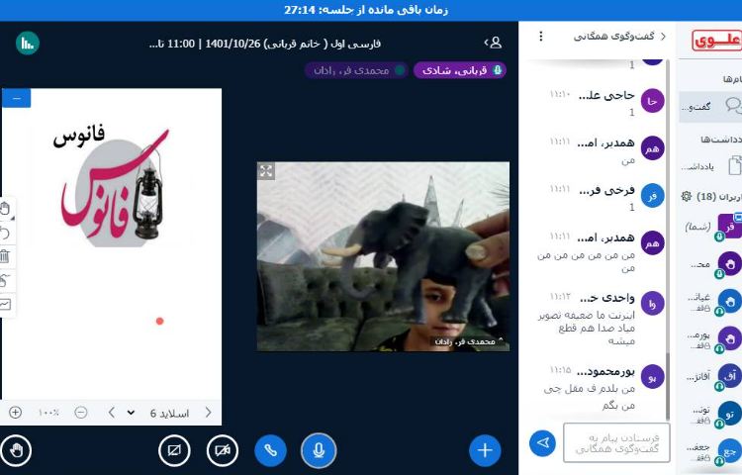Select your own user entry (شما)
The height and width of the screenshot is (475, 742).
pyautogui.click(x=713, y=227)
